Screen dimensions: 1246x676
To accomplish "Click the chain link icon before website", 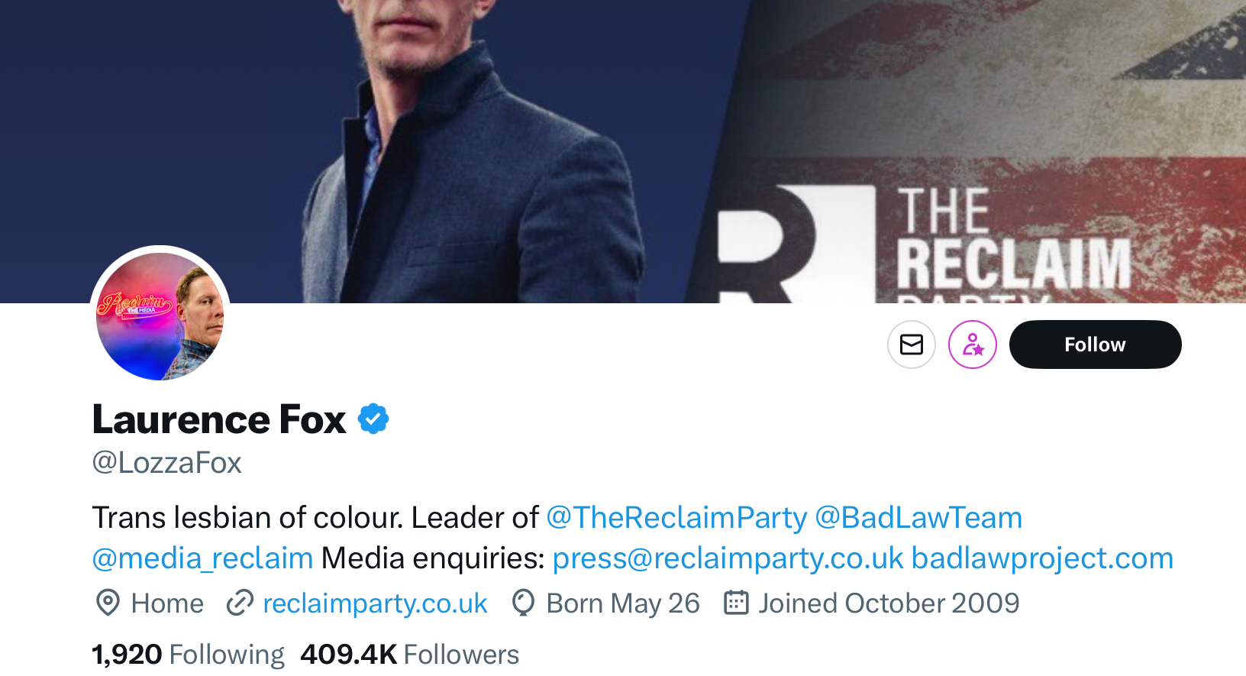I will (x=240, y=603).
